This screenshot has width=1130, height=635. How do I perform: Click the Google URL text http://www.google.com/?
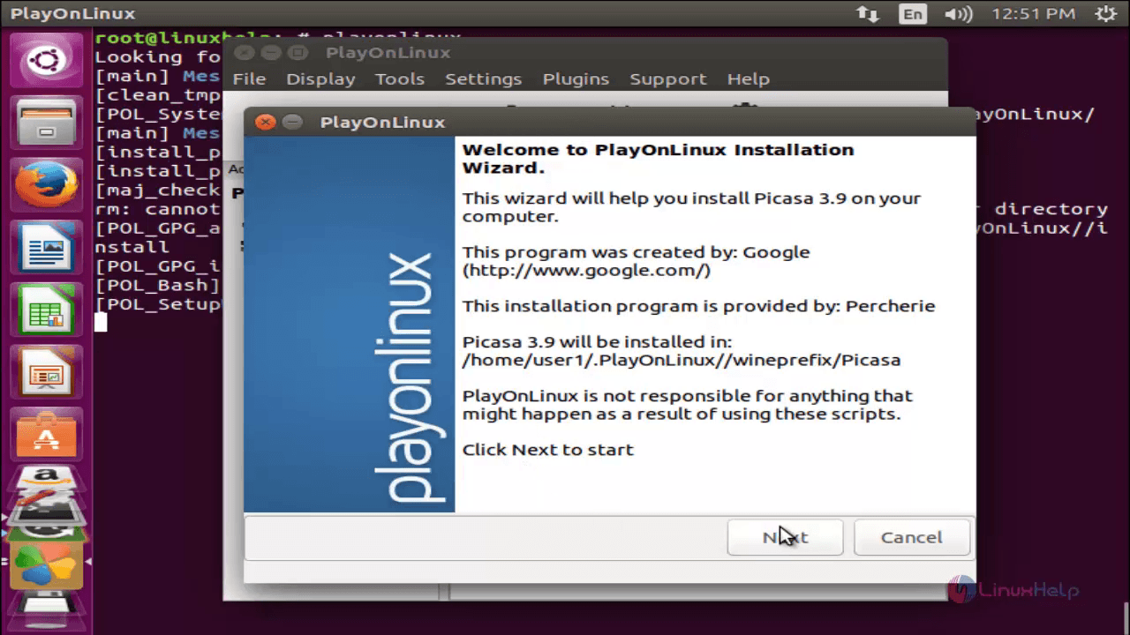coord(586,271)
